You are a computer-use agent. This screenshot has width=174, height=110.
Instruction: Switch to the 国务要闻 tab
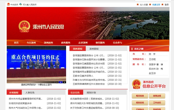click(x=78, y=49)
